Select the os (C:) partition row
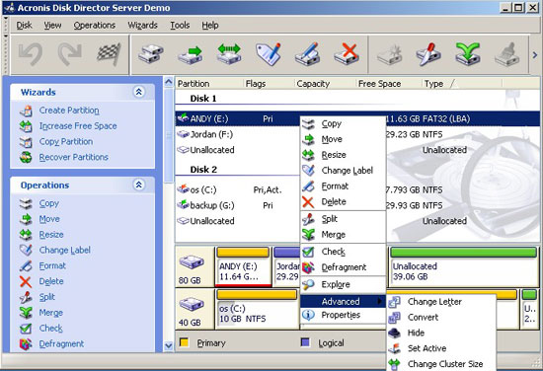Screen dimensions: 543x371 357,189
